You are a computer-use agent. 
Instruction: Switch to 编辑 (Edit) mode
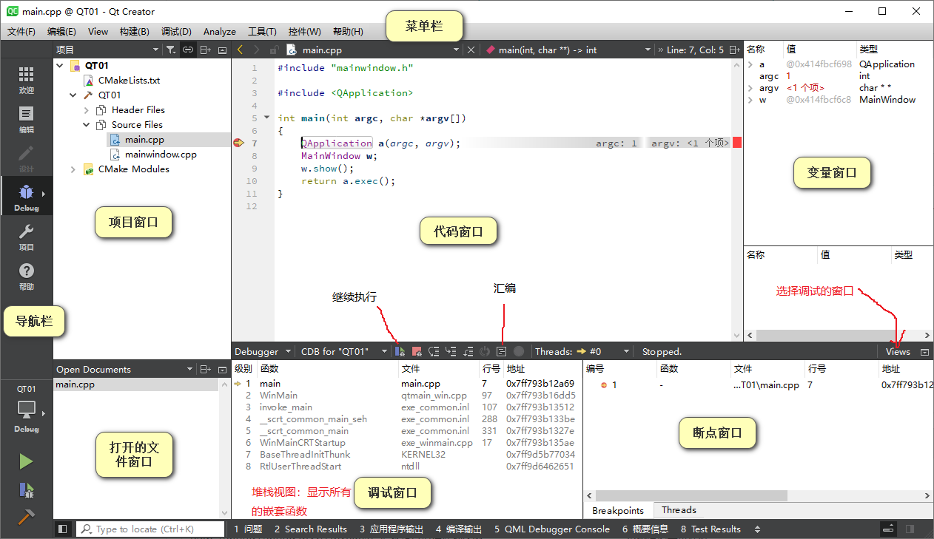click(27, 119)
